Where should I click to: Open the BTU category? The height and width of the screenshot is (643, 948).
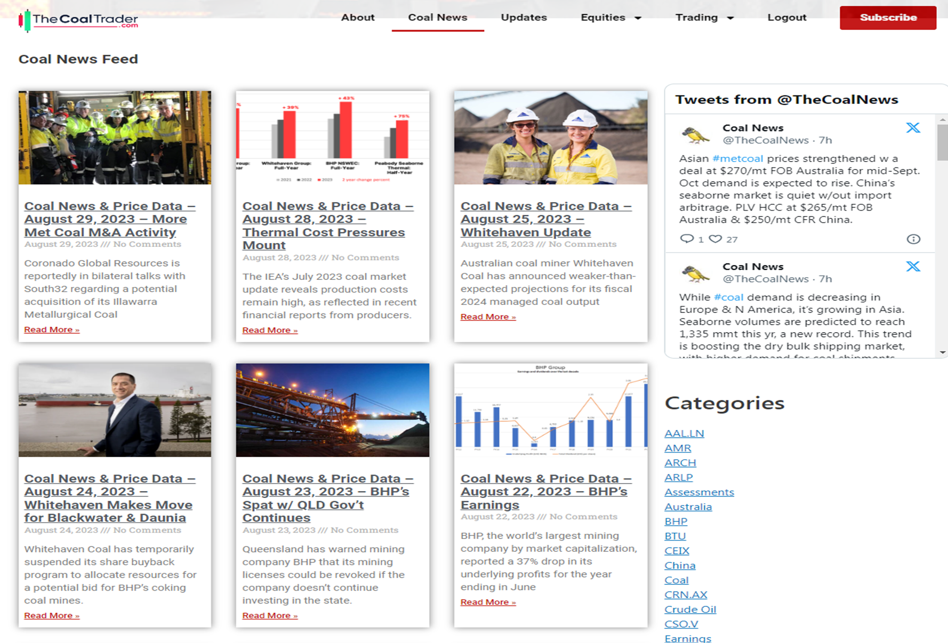(x=675, y=536)
